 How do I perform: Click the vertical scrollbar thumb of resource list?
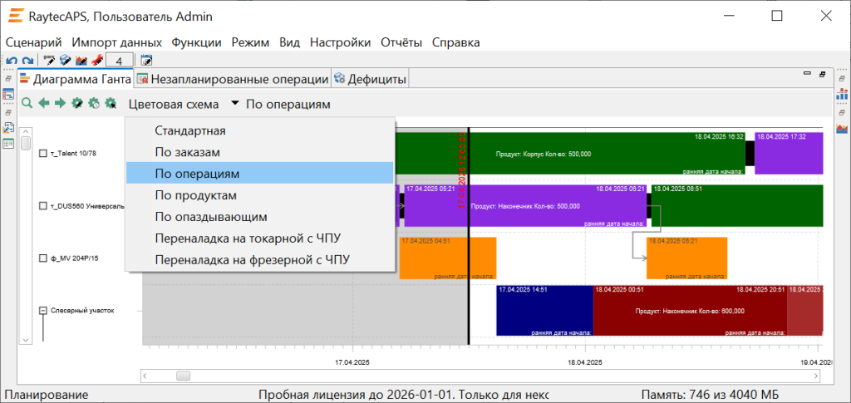[26, 143]
